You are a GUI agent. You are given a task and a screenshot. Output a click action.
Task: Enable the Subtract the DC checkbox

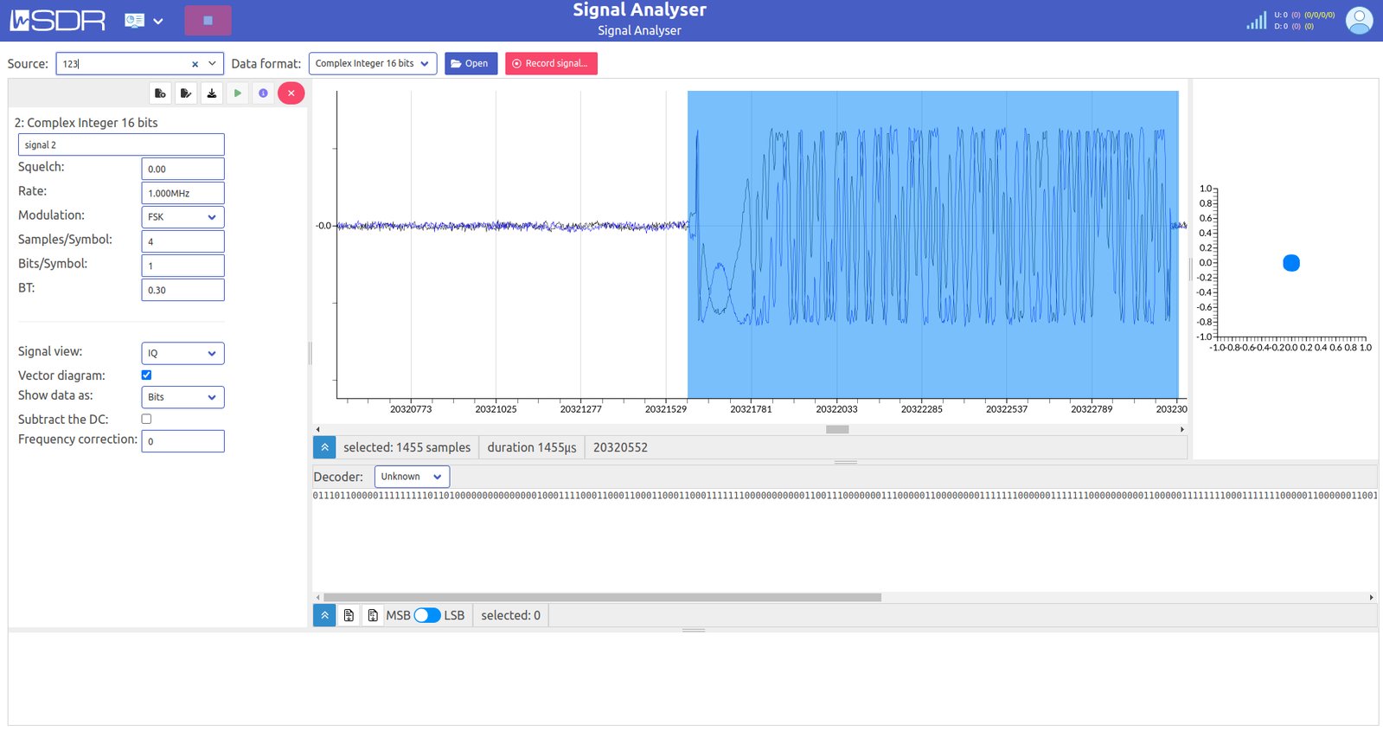[146, 419]
